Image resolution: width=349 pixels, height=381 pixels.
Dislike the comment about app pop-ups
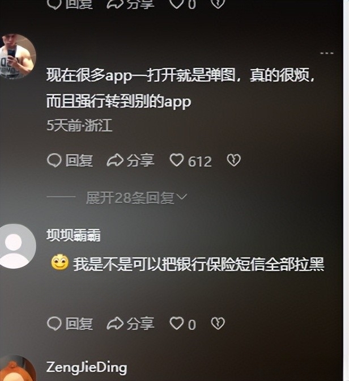(233, 160)
